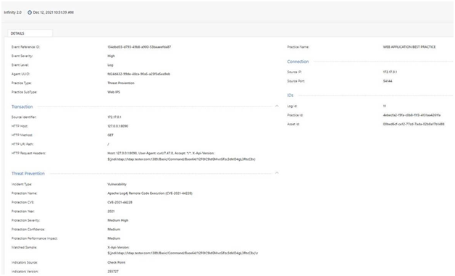Image resolution: width=455 pixels, height=276 pixels.
Task: Open the DETAILS tab
Action: pyautogui.click(x=30, y=33)
